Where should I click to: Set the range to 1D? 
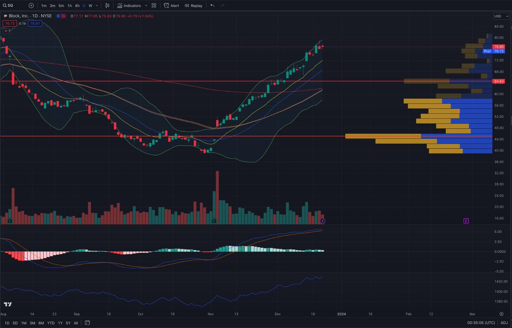pyautogui.click(x=7, y=323)
